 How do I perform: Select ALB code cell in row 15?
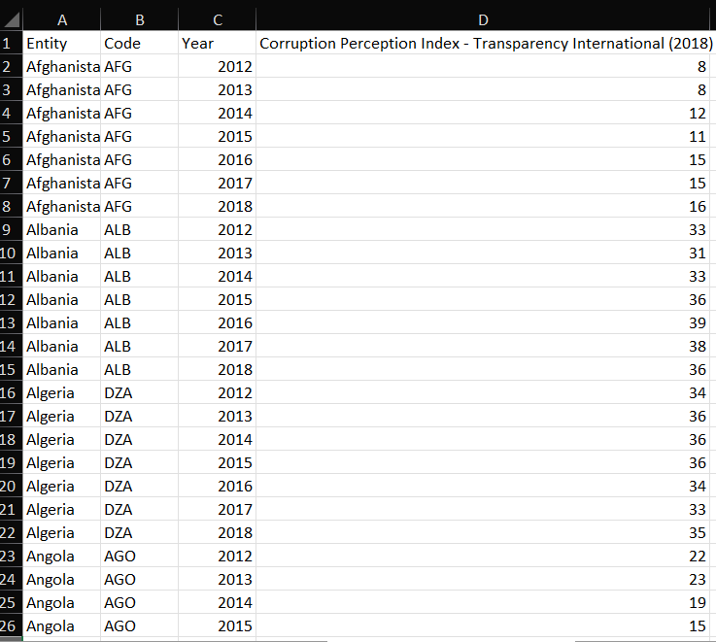click(x=139, y=369)
